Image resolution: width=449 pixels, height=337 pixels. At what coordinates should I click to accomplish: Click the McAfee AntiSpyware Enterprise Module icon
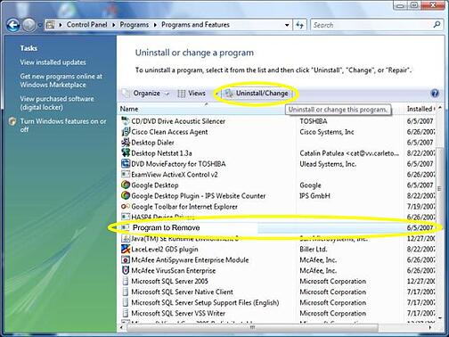(126, 259)
